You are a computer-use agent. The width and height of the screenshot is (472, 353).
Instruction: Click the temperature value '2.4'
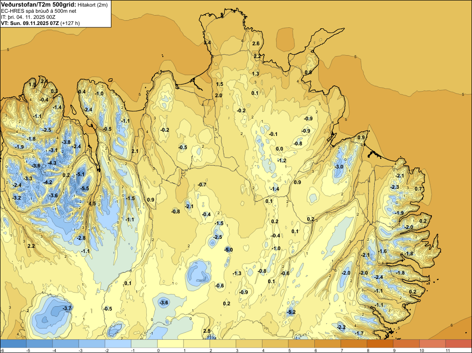pos(44,81)
